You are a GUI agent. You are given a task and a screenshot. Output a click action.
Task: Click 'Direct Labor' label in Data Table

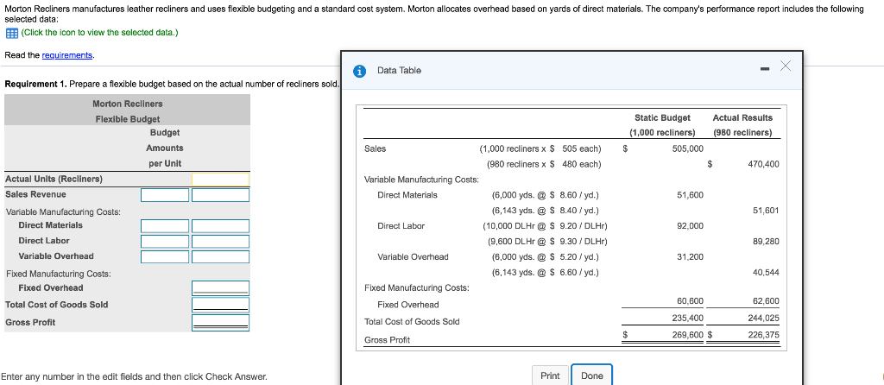click(x=401, y=226)
